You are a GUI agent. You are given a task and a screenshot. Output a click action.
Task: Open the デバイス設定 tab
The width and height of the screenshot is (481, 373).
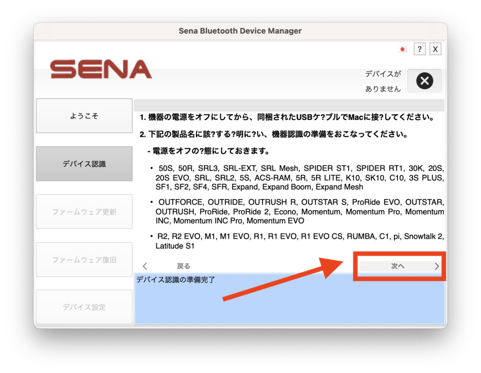click(85, 307)
